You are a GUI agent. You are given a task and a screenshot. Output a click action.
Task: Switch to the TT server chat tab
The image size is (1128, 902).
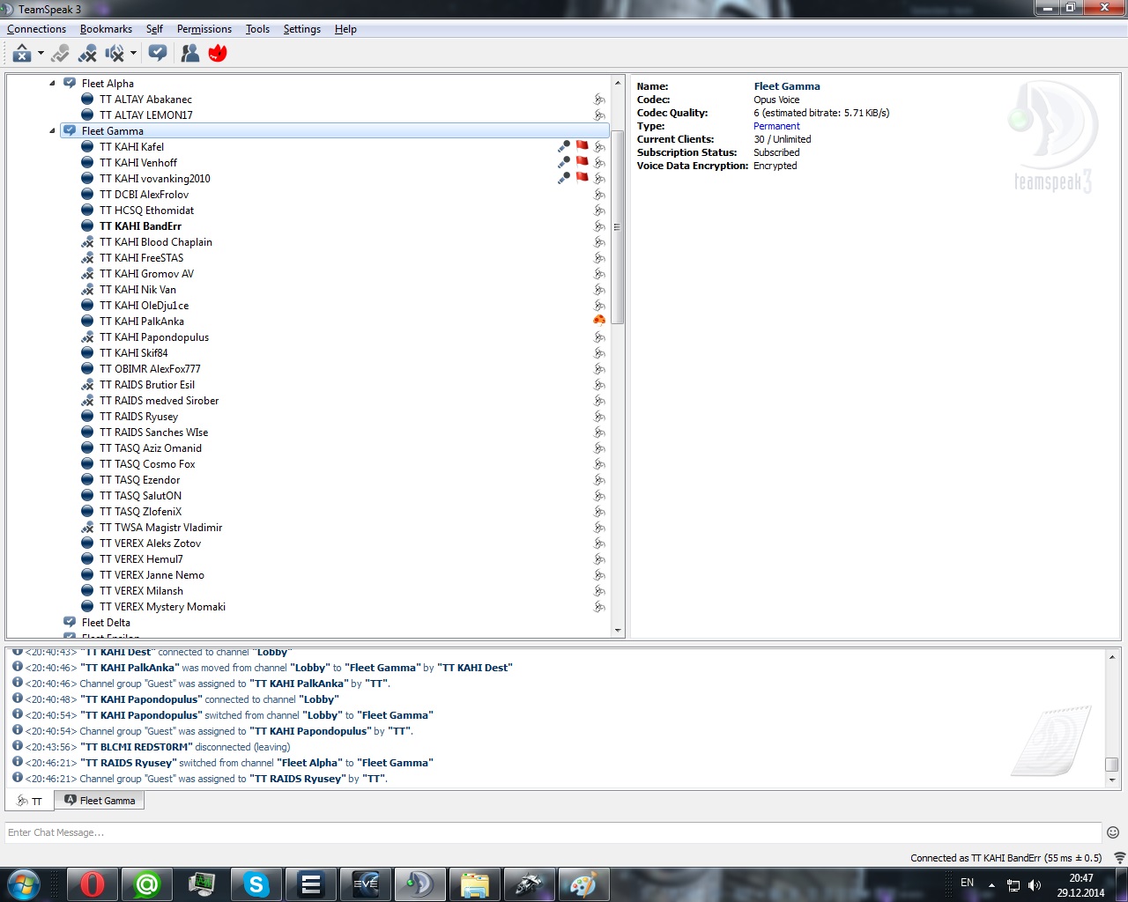[x=30, y=802]
